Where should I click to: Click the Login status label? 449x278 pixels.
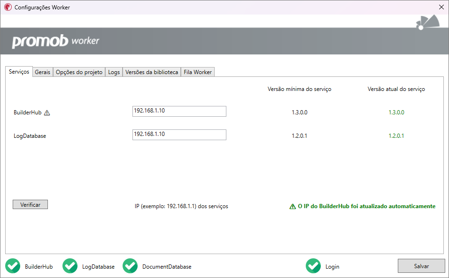(332, 267)
